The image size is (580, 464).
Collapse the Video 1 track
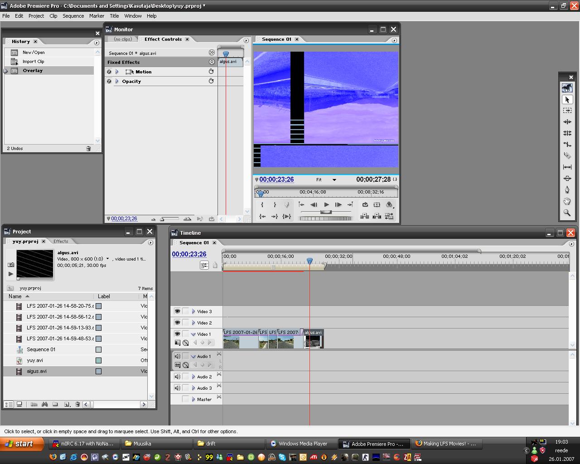[193, 334]
